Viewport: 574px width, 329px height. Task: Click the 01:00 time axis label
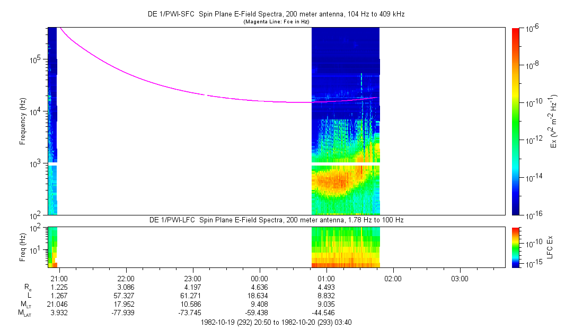point(326,279)
